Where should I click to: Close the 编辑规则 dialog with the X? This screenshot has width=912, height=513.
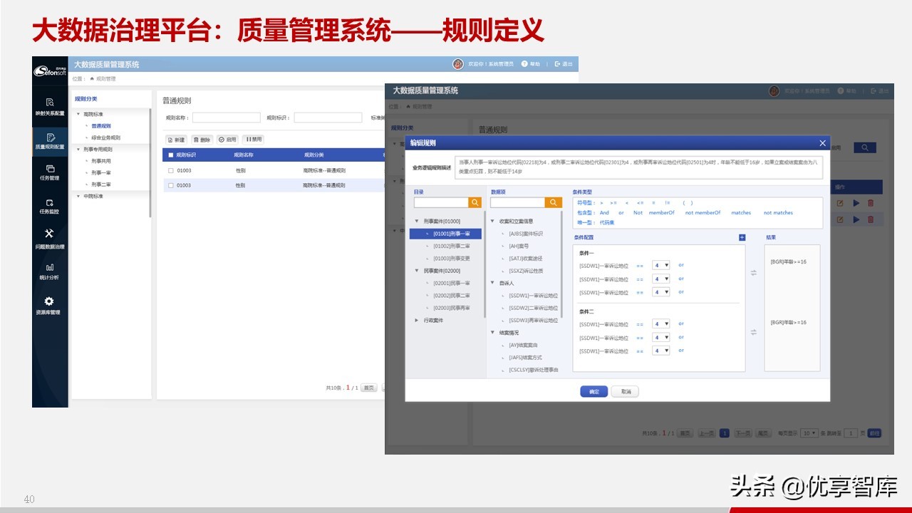click(x=822, y=142)
